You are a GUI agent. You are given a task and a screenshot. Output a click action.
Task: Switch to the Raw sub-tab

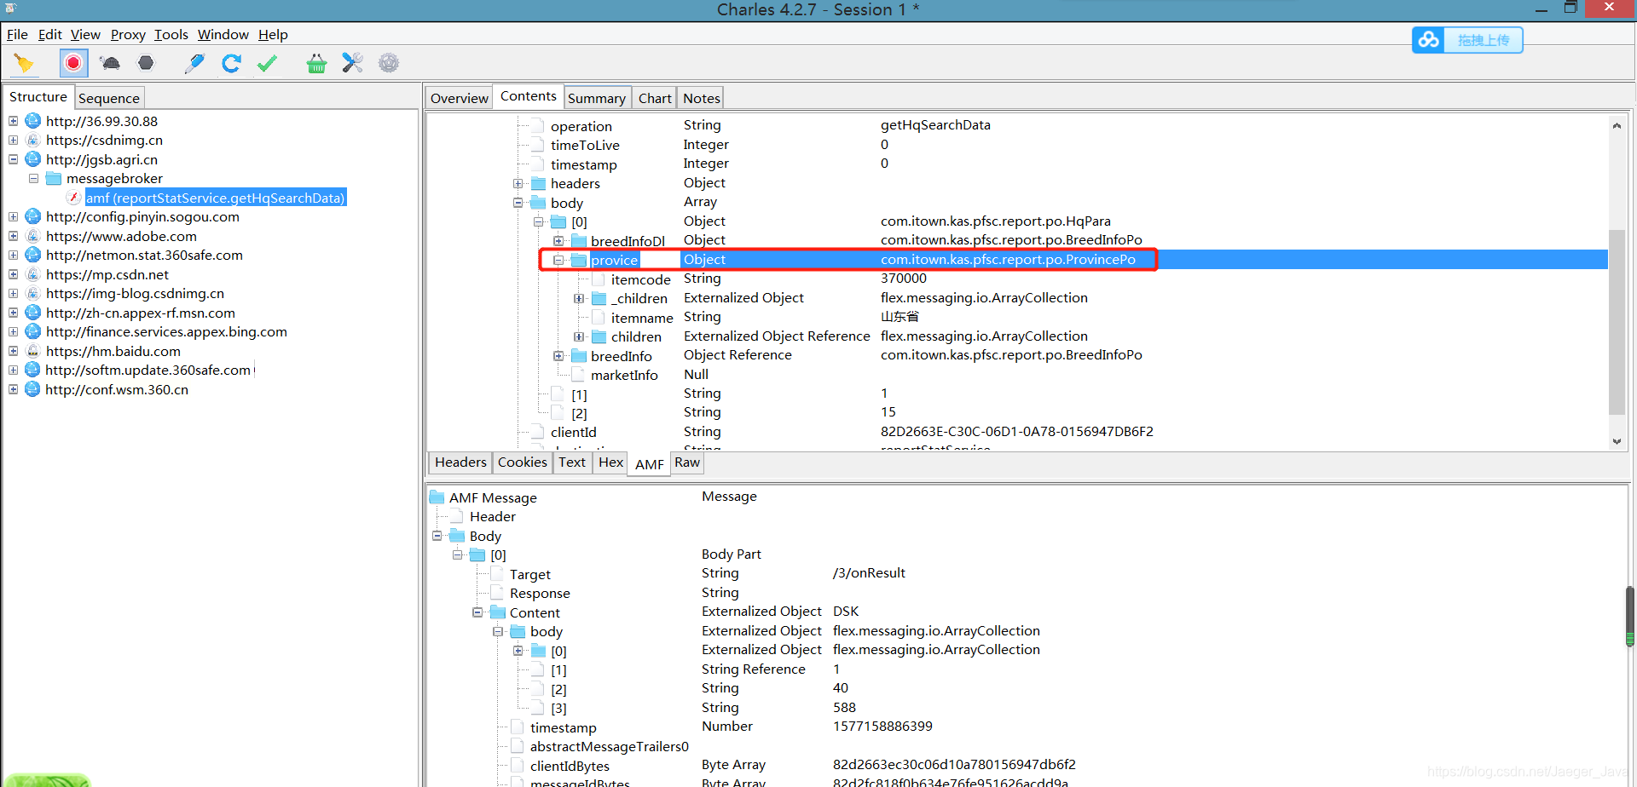[x=687, y=462]
